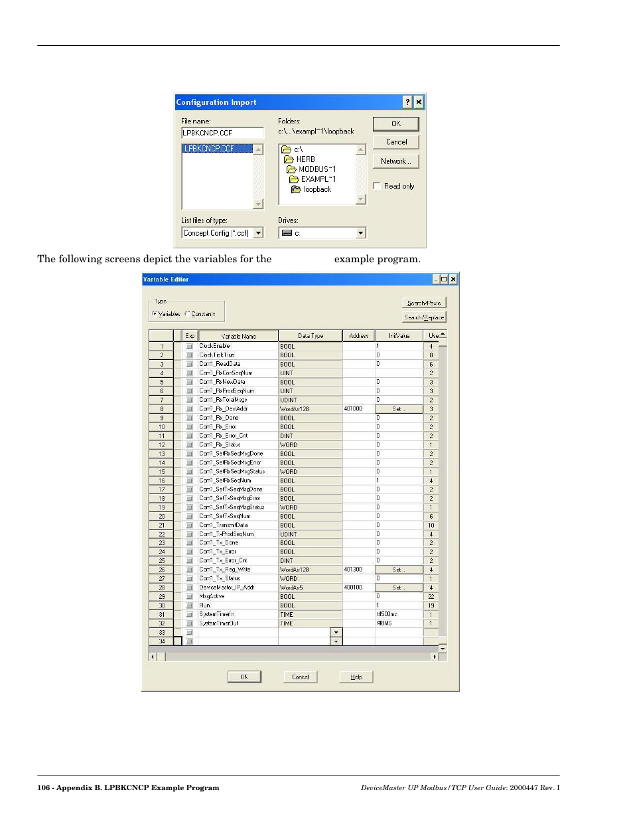Click Cancel in the Configuration Import dialog
The height and width of the screenshot is (820, 633).
point(396,142)
